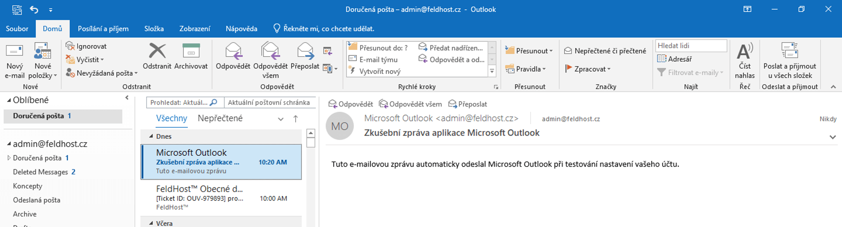
Task: Select favorite Doručená pošta folder
Action: click(63, 116)
